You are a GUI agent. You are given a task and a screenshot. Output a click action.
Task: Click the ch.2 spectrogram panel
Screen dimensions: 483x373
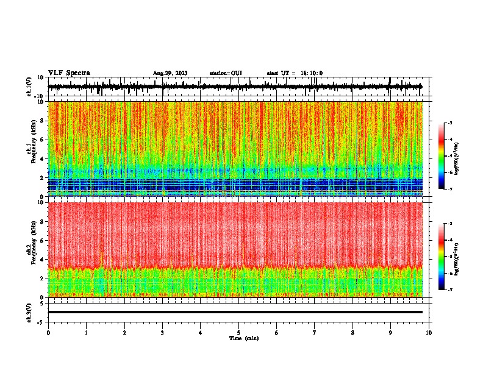coord(235,250)
